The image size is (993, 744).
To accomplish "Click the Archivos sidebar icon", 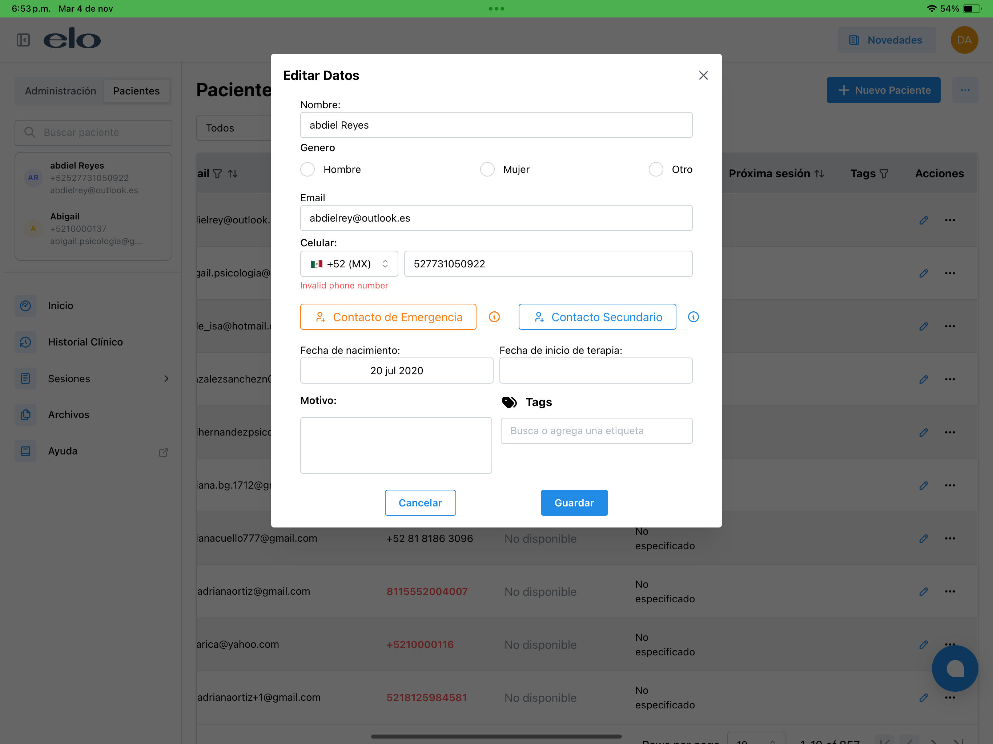I will click(25, 415).
